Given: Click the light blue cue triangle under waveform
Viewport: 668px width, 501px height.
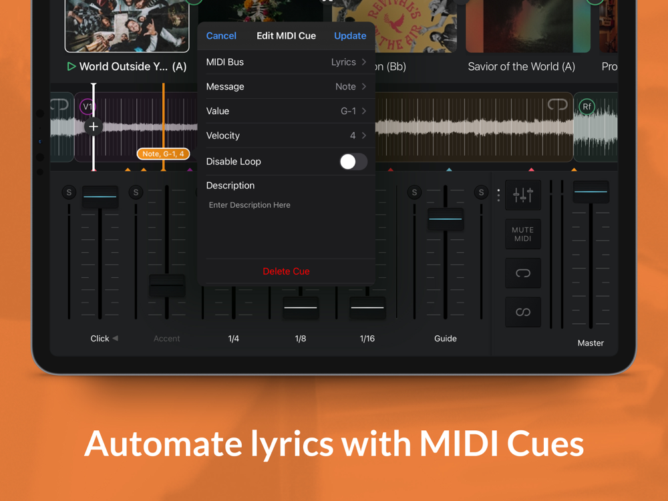Looking at the screenshot, I should tap(449, 170).
